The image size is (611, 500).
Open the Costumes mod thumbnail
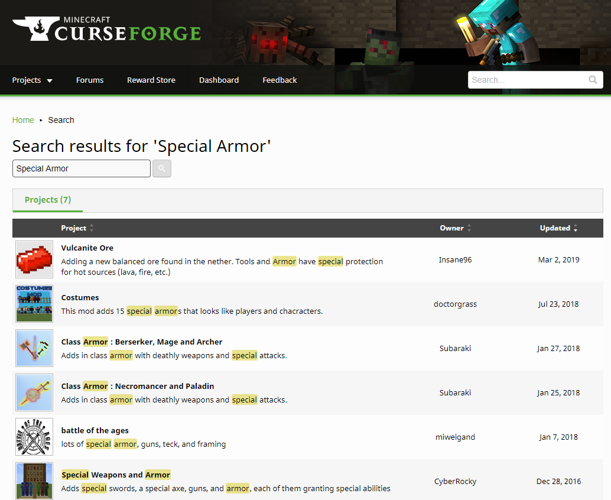click(x=34, y=304)
